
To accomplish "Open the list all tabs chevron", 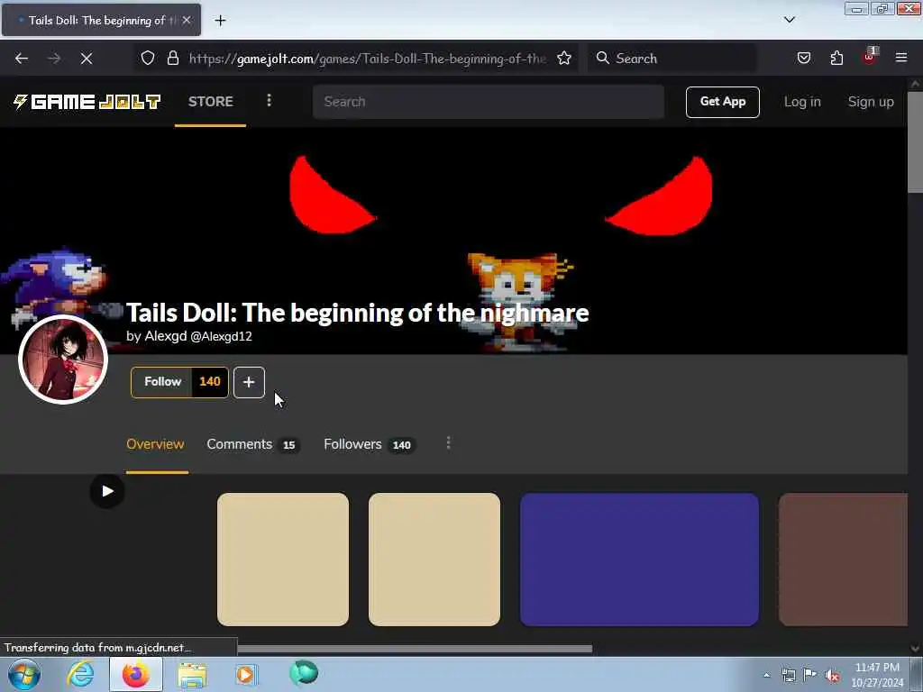I will point(790,20).
